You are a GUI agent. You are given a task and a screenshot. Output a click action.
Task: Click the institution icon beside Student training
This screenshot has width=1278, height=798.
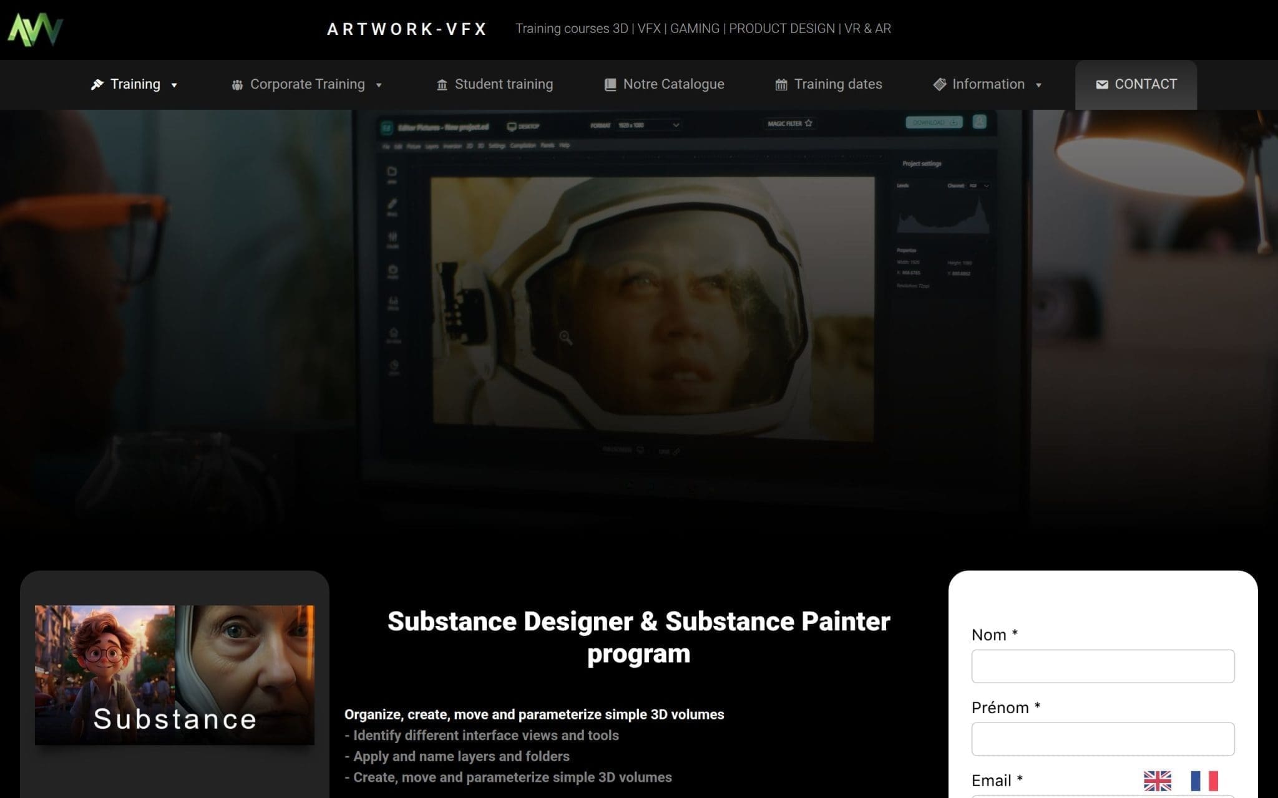tap(442, 85)
